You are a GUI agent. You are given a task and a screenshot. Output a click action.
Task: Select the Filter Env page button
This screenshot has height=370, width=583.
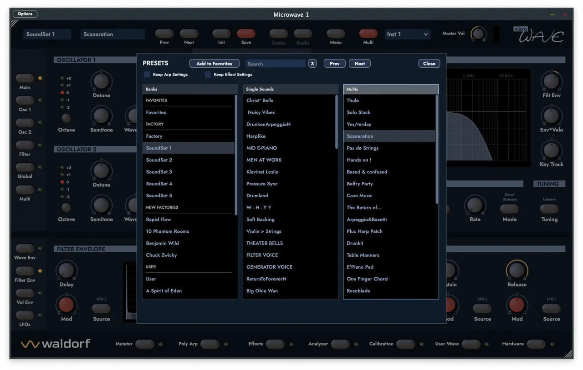pos(25,271)
